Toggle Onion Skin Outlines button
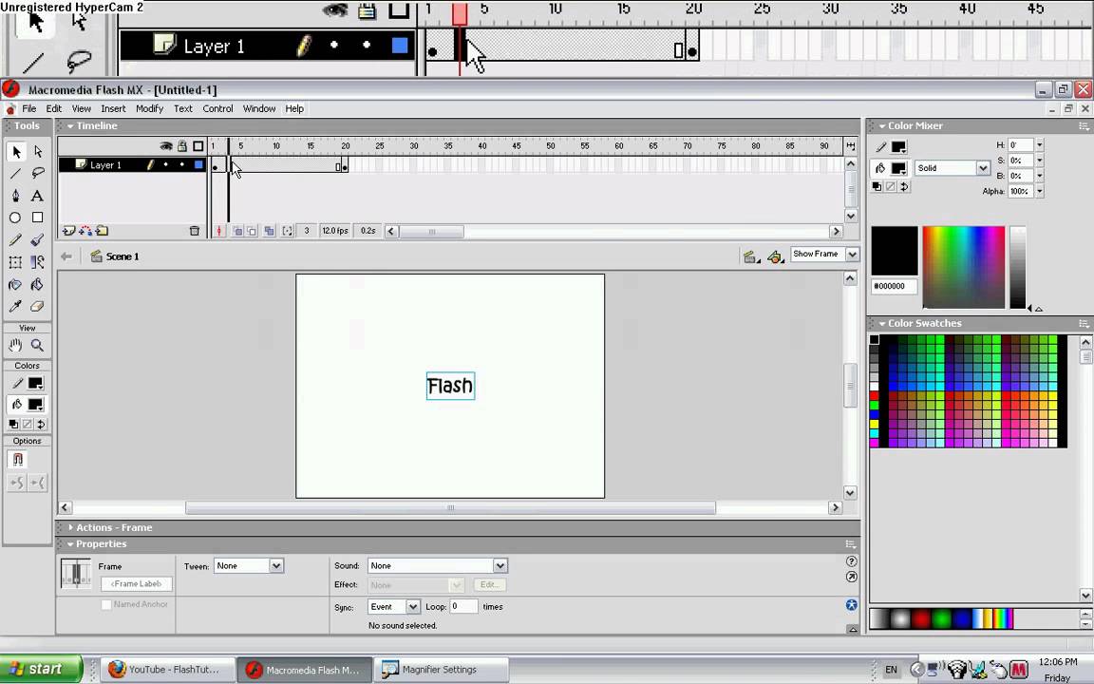This screenshot has height=684, width=1094. coord(252,231)
